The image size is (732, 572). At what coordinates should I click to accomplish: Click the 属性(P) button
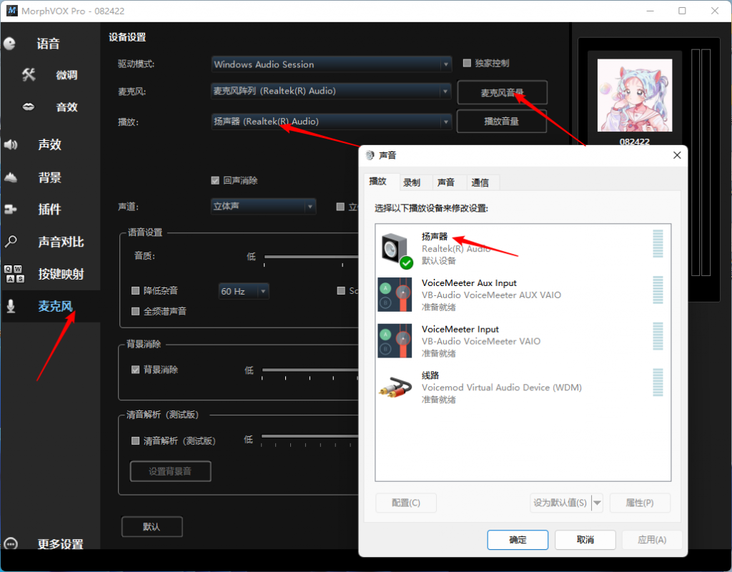point(640,503)
